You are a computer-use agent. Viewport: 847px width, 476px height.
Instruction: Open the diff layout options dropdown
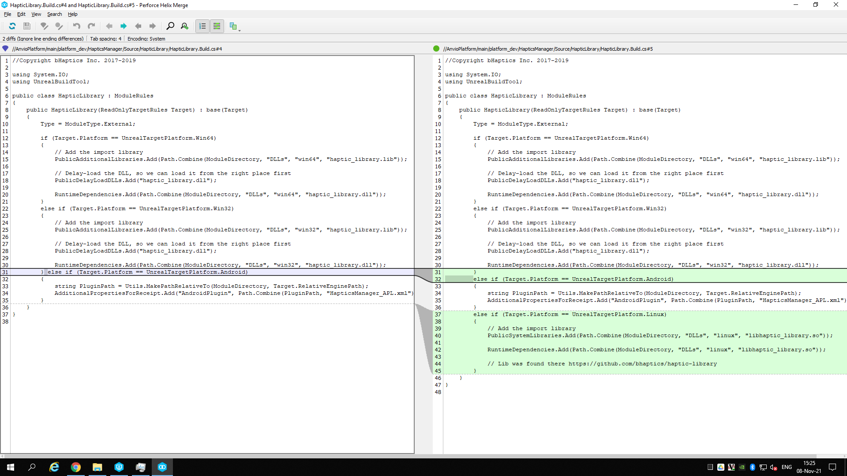coord(235,26)
